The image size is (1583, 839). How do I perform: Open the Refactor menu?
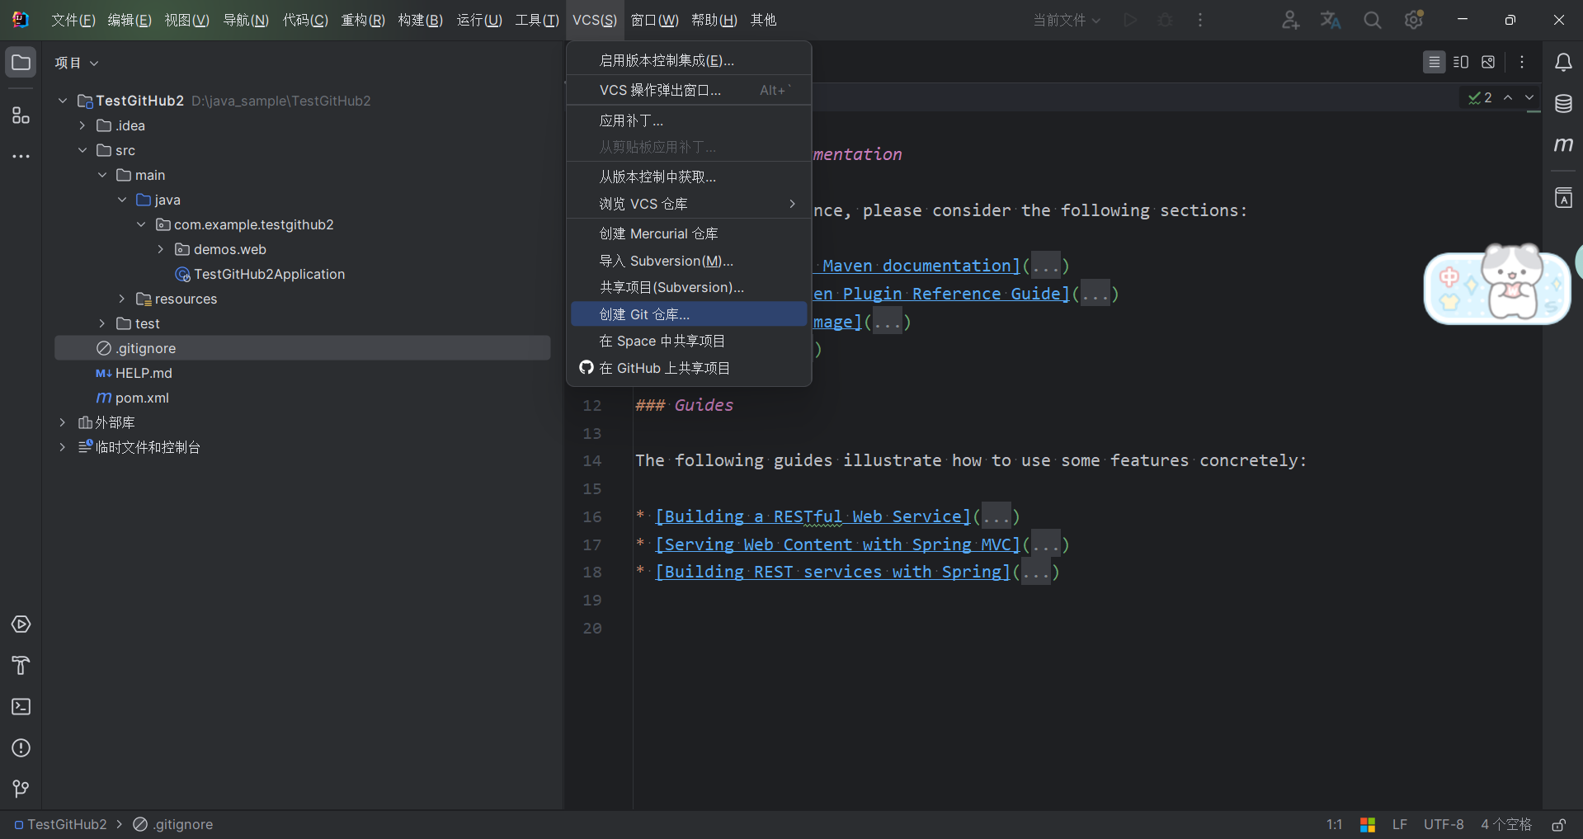pos(363,20)
